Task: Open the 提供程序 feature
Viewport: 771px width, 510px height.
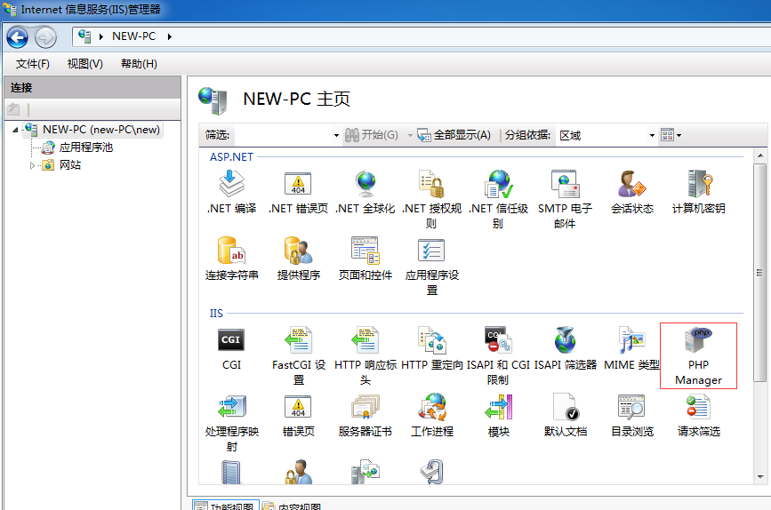Action: tap(298, 259)
